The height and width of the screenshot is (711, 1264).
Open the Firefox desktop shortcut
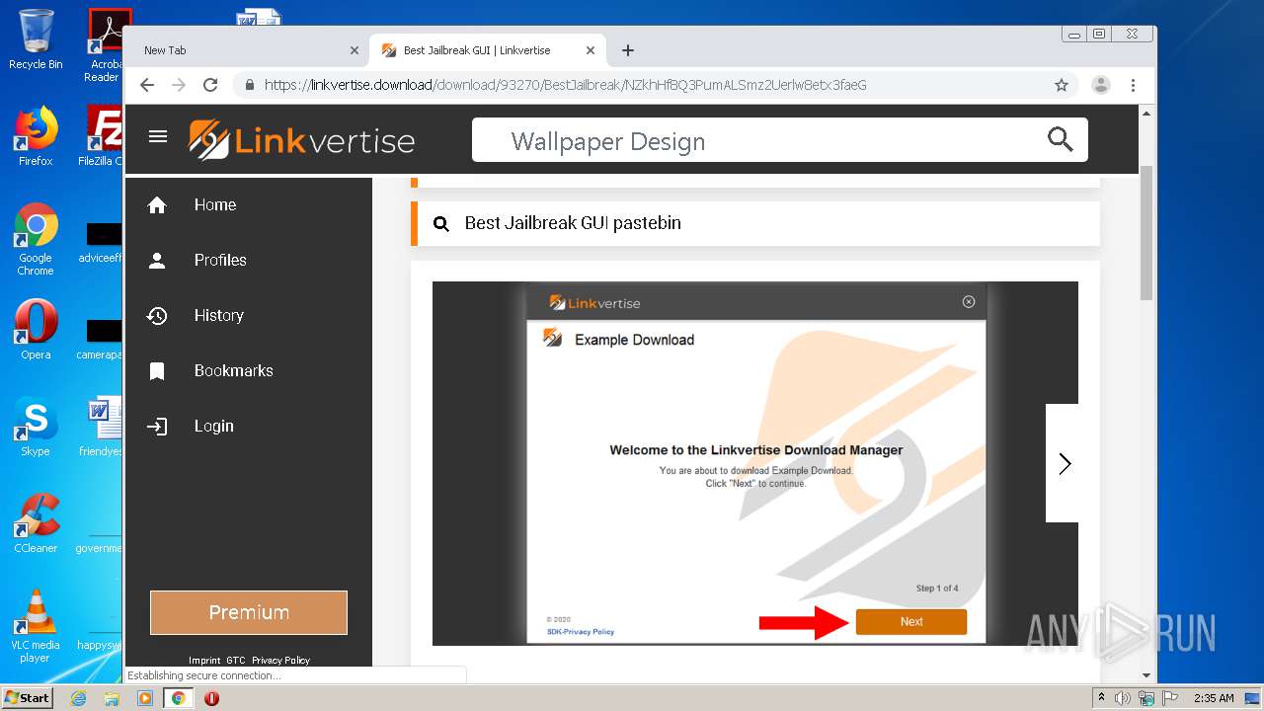(36, 136)
